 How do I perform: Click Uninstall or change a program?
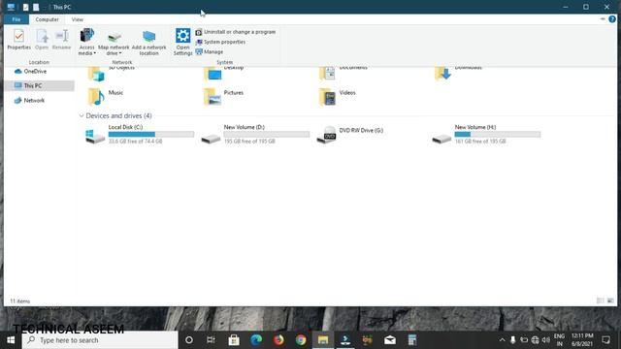coord(236,32)
